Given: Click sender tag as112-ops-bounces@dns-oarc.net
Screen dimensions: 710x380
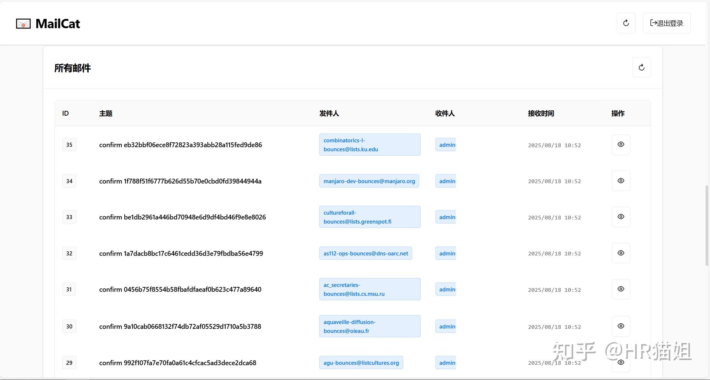Looking at the screenshot, I should click(366, 253).
